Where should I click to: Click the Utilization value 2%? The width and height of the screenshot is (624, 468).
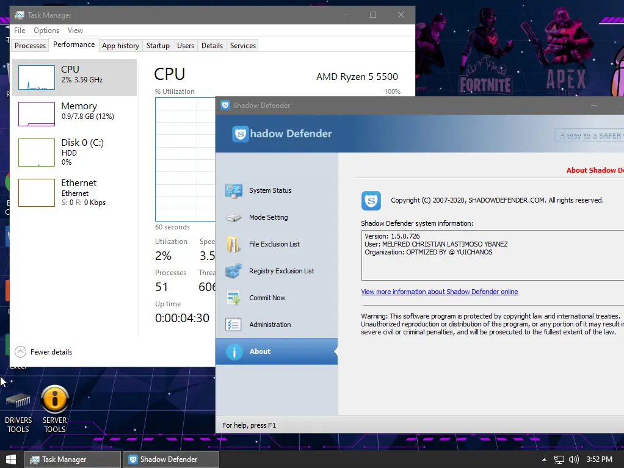[x=163, y=256]
